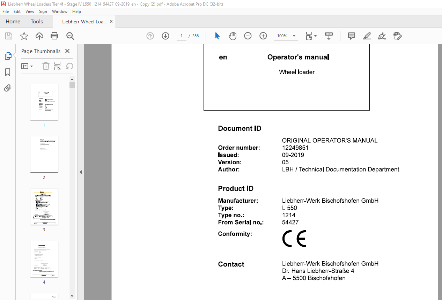Open the zoom level 100% dropdown

[x=286, y=36]
